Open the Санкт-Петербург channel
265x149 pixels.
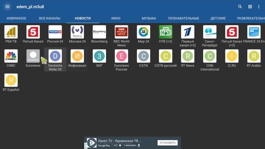210,32
